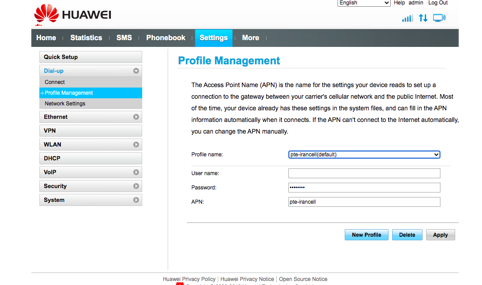Open the VPN sidebar section
The image size is (482, 285).
pos(91,131)
